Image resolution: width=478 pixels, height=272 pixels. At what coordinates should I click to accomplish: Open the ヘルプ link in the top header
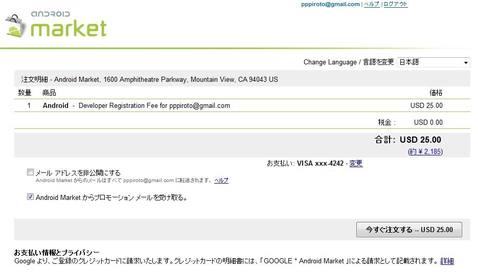[x=372, y=4]
